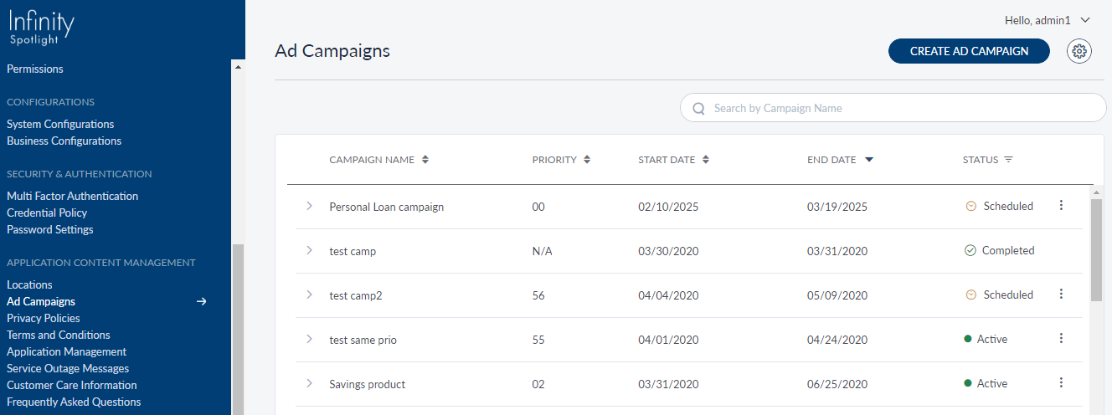Open Multi Factor Authentication link
1112x415 pixels.
72,196
